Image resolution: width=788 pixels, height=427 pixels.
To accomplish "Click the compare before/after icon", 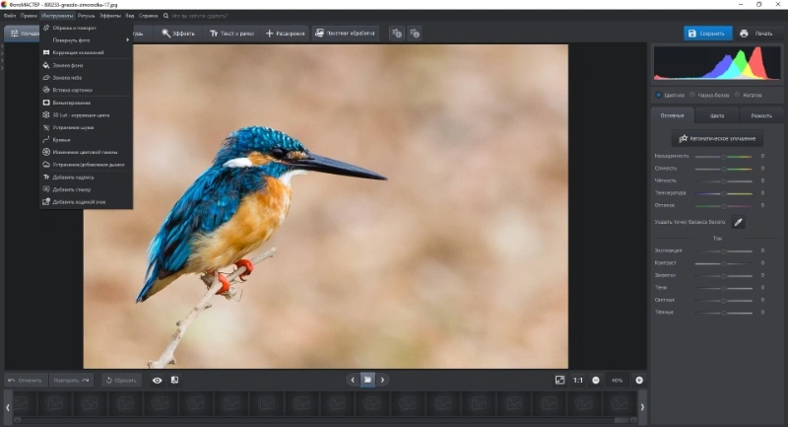I will click(x=174, y=381).
